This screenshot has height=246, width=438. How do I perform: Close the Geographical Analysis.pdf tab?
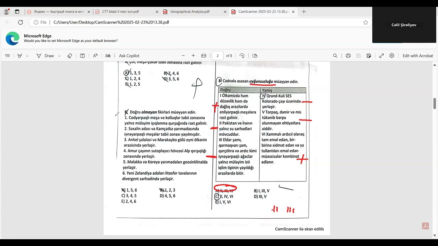pyautogui.click(x=225, y=12)
